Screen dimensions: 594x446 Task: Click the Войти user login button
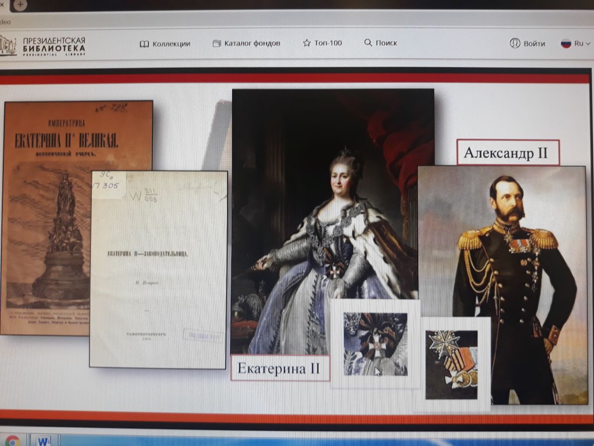point(528,43)
